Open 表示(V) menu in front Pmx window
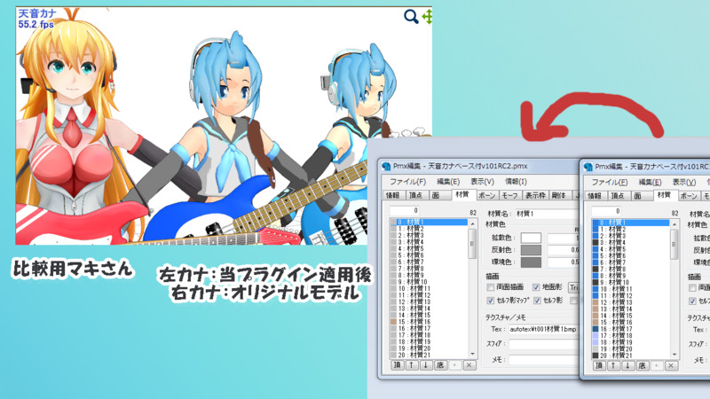 [x=683, y=182]
